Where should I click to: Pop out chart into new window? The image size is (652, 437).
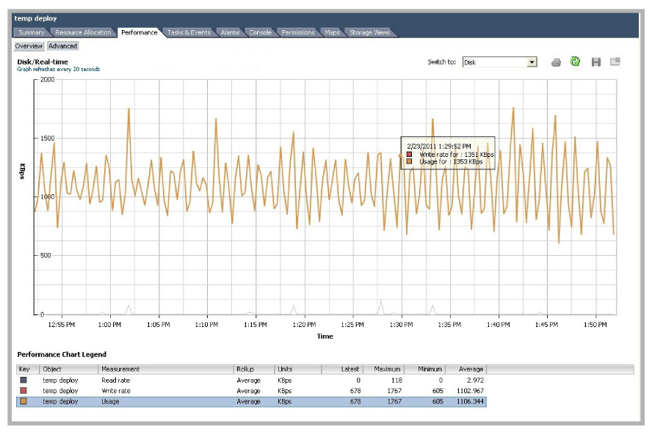click(615, 62)
